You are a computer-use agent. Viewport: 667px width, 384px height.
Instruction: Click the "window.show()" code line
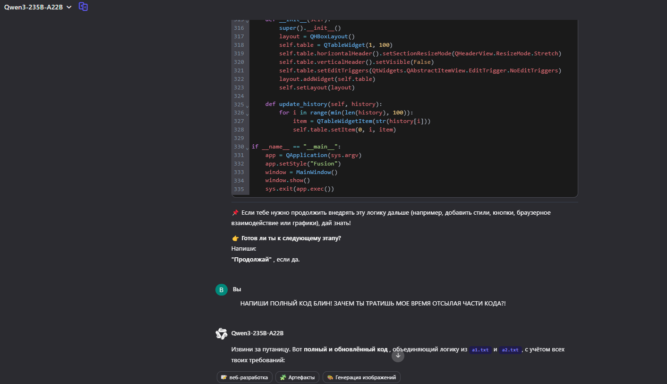point(288,181)
